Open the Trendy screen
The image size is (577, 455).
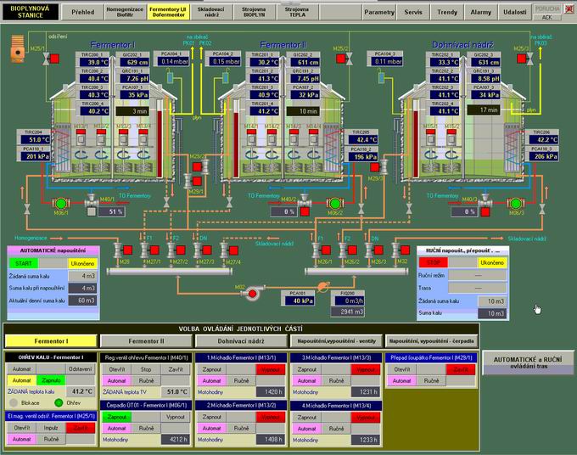(x=446, y=13)
